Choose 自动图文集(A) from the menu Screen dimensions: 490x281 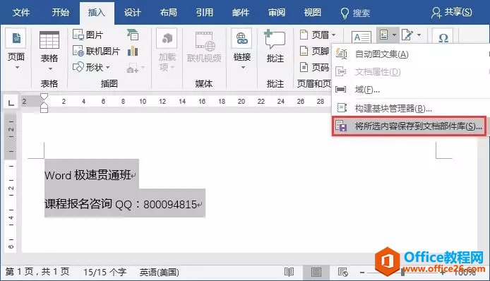coord(410,54)
